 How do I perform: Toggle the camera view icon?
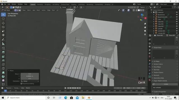[x=145, y=31]
